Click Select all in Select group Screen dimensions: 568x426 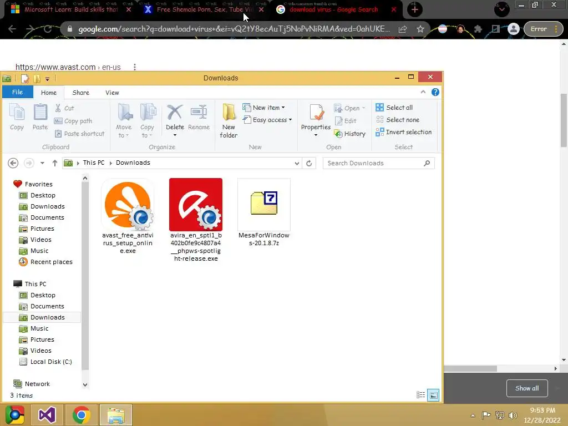tap(394, 108)
